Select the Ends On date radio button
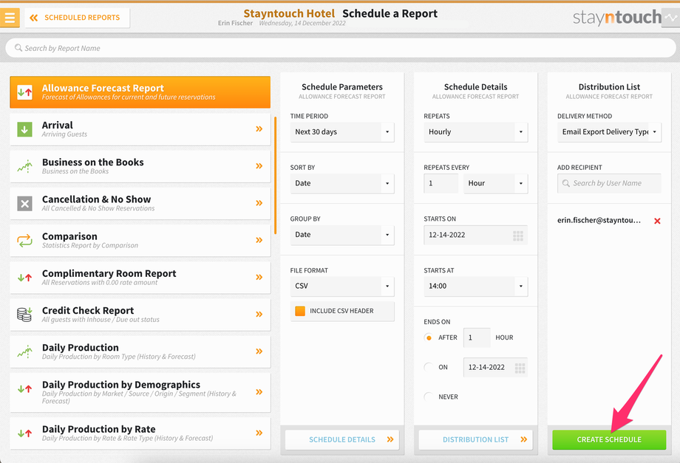680x463 pixels. point(429,367)
